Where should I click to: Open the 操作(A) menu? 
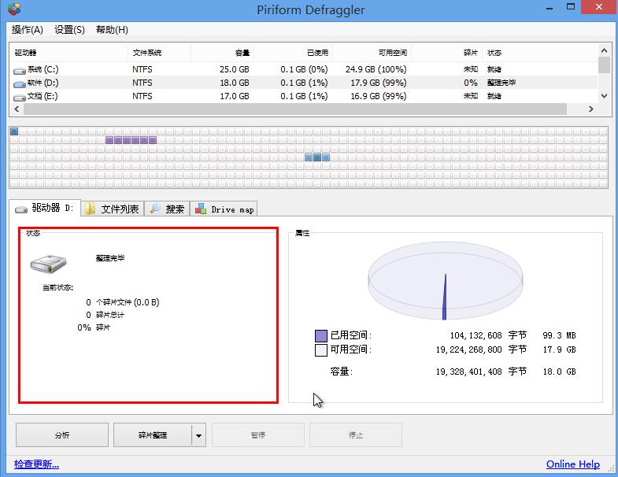28,30
